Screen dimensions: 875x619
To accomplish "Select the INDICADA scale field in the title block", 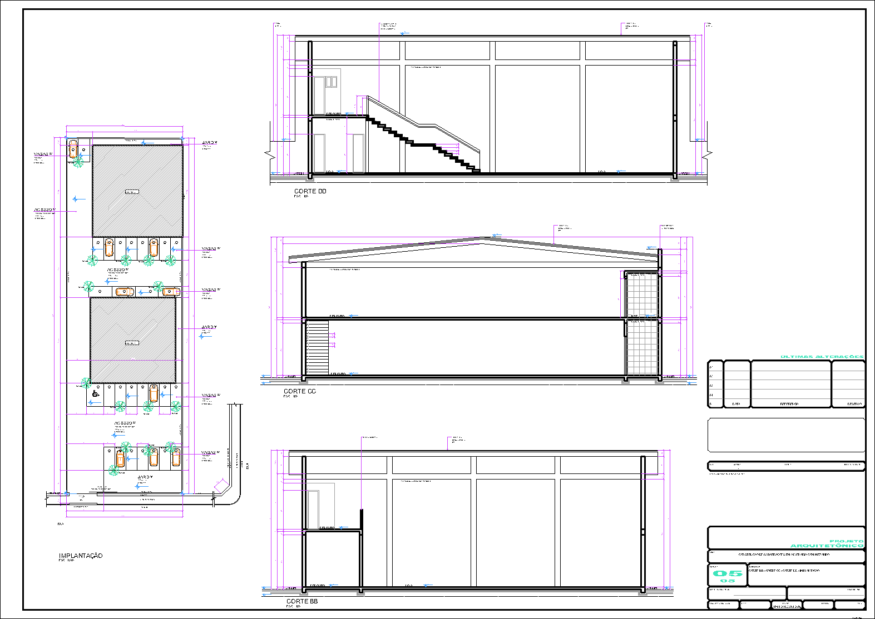I will click(787, 606).
